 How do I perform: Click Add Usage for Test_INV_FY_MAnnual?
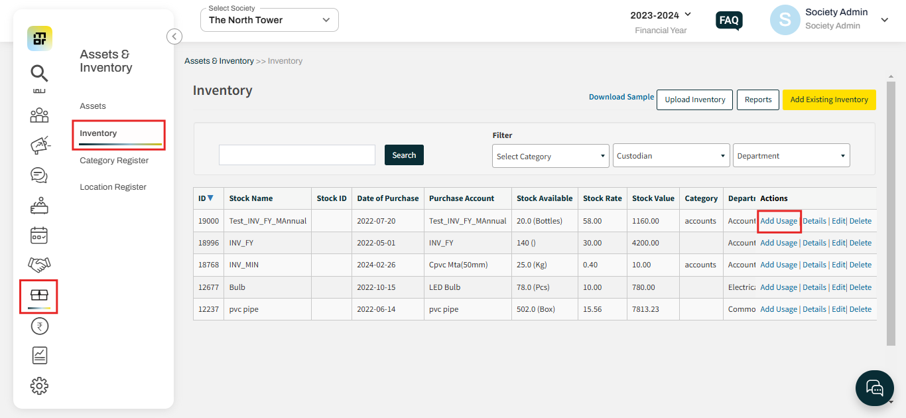779,220
